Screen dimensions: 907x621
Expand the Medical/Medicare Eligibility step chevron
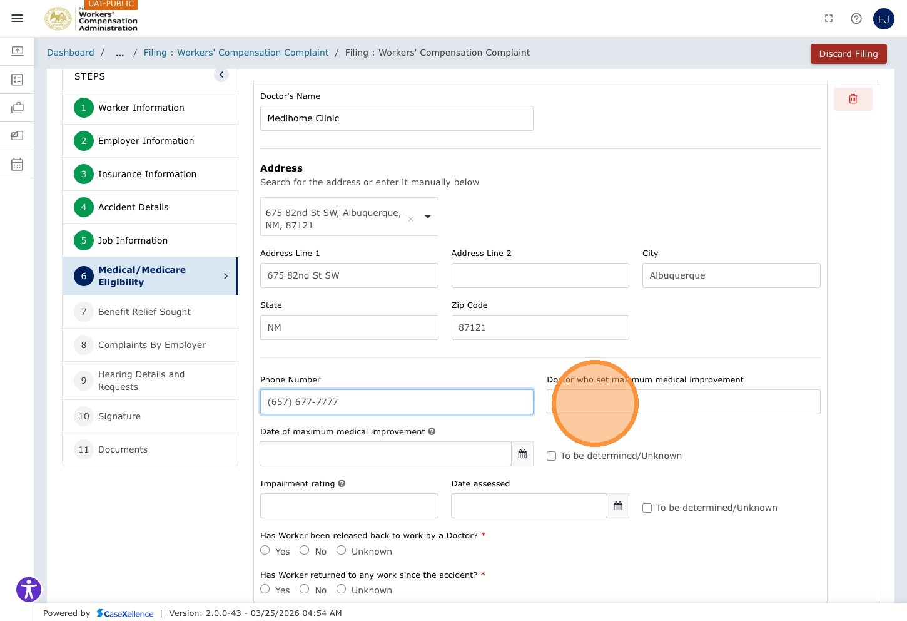[226, 276]
